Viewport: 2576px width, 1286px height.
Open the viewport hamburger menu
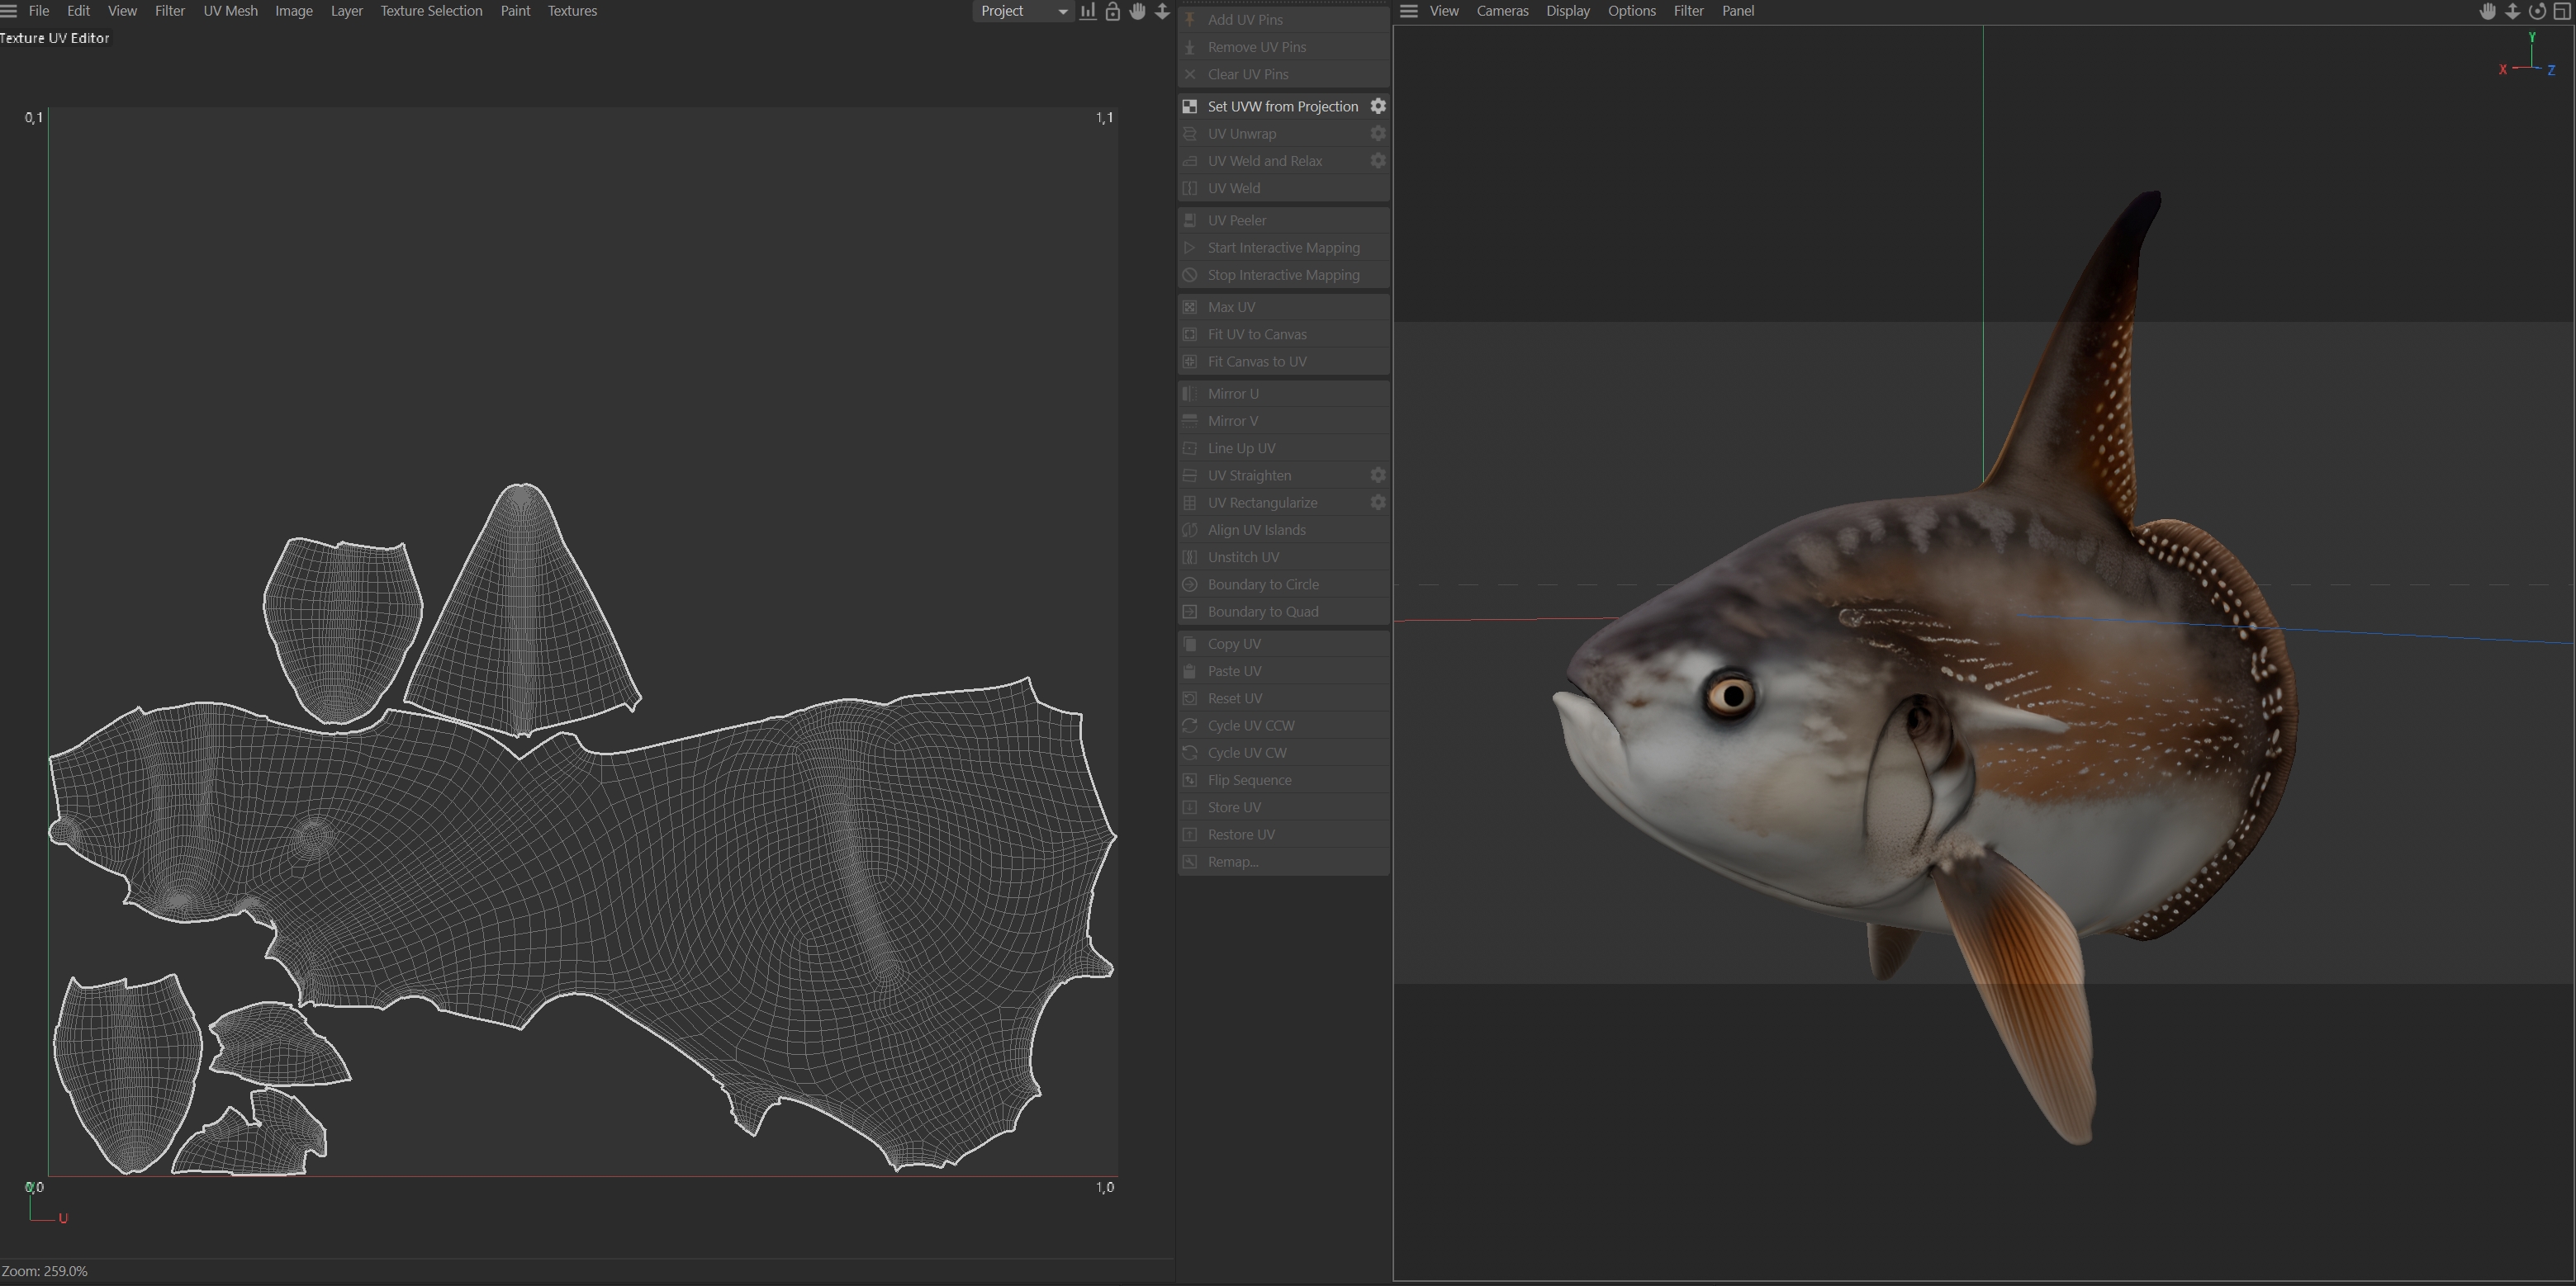click(x=1409, y=11)
